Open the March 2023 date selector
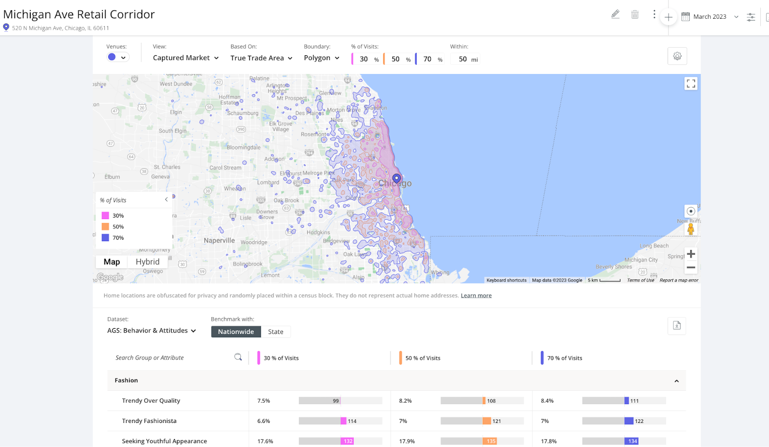 [710, 16]
